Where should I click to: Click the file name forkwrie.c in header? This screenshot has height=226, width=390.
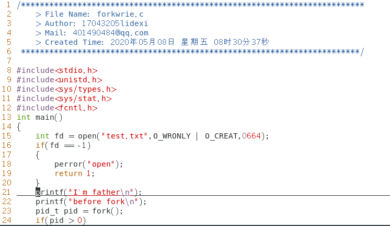click(120, 15)
